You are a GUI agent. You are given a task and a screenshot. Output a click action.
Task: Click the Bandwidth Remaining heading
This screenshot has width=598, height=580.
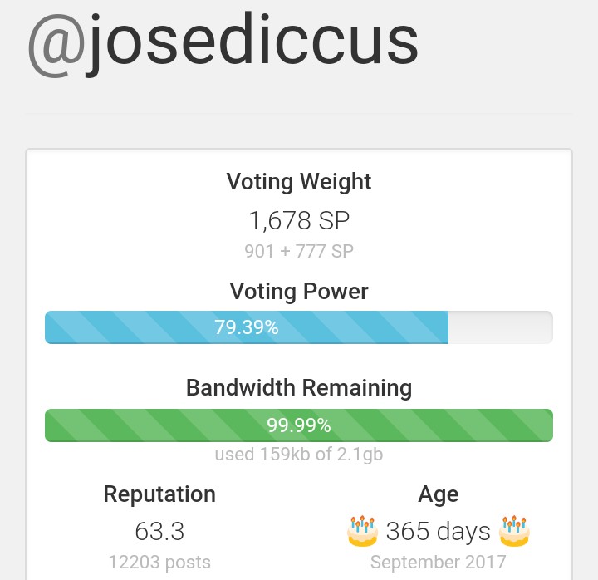coord(299,388)
